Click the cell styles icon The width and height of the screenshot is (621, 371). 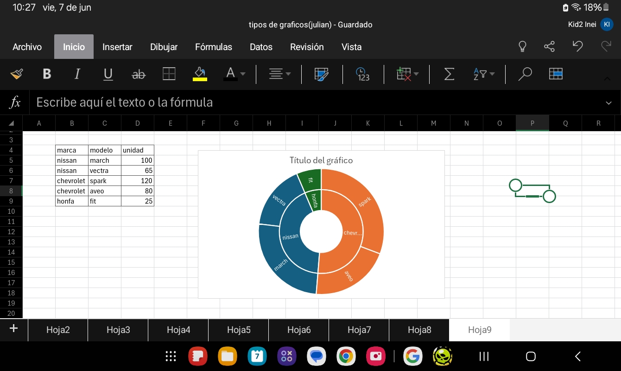(x=321, y=74)
